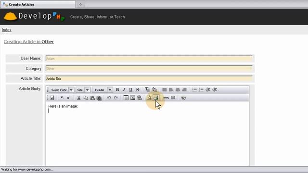Image resolution: width=308 pixels, height=173 pixels.
Task: Apply underline formatting
Action: coord(130,90)
